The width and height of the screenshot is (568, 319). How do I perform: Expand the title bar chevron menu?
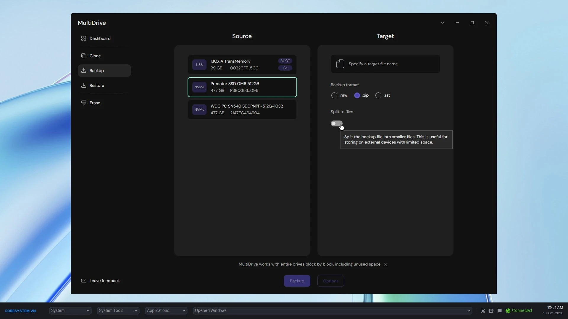pos(442,23)
